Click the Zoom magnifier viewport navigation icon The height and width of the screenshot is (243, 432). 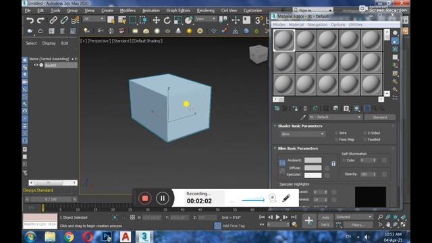[x=380, y=217]
